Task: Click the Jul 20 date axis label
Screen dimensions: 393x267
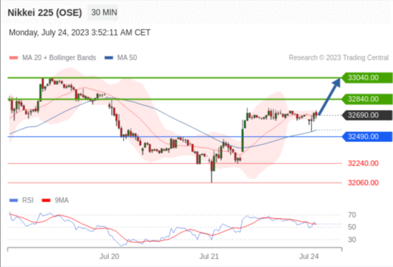Action: tap(110, 256)
